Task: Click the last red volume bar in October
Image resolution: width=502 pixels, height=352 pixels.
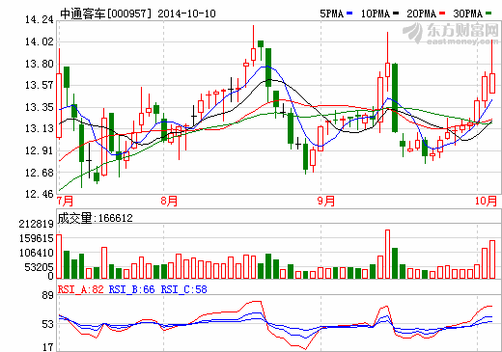Action: (492, 259)
